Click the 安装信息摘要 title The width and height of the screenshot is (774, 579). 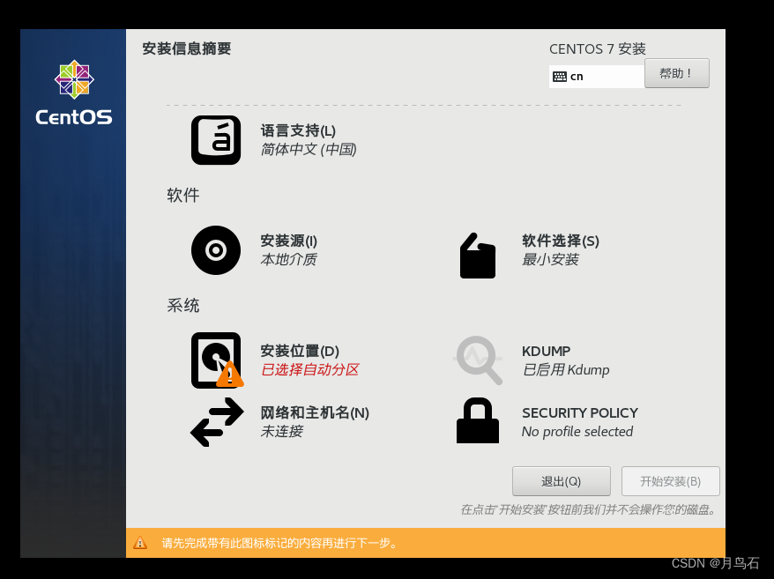[x=187, y=48]
